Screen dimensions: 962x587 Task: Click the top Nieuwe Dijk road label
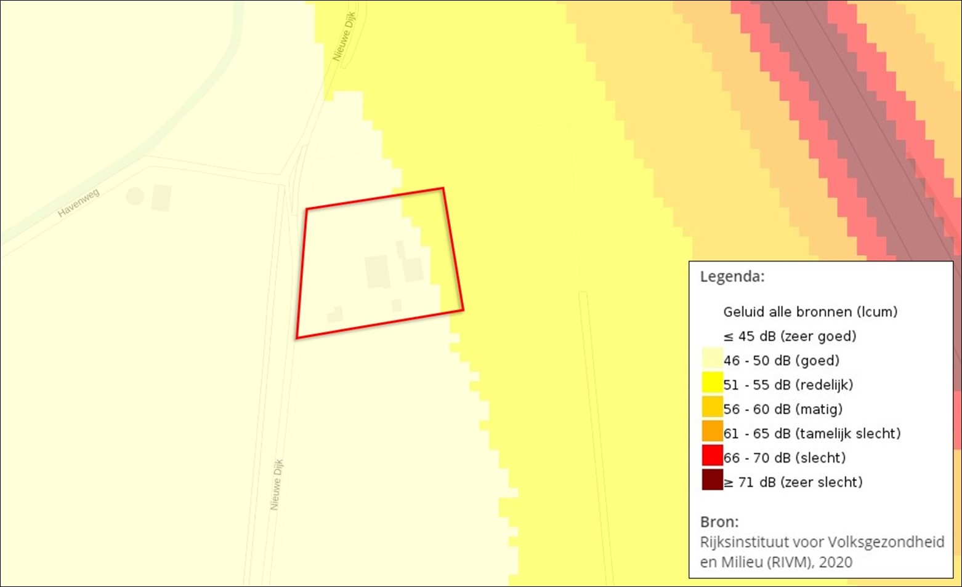pyautogui.click(x=344, y=36)
